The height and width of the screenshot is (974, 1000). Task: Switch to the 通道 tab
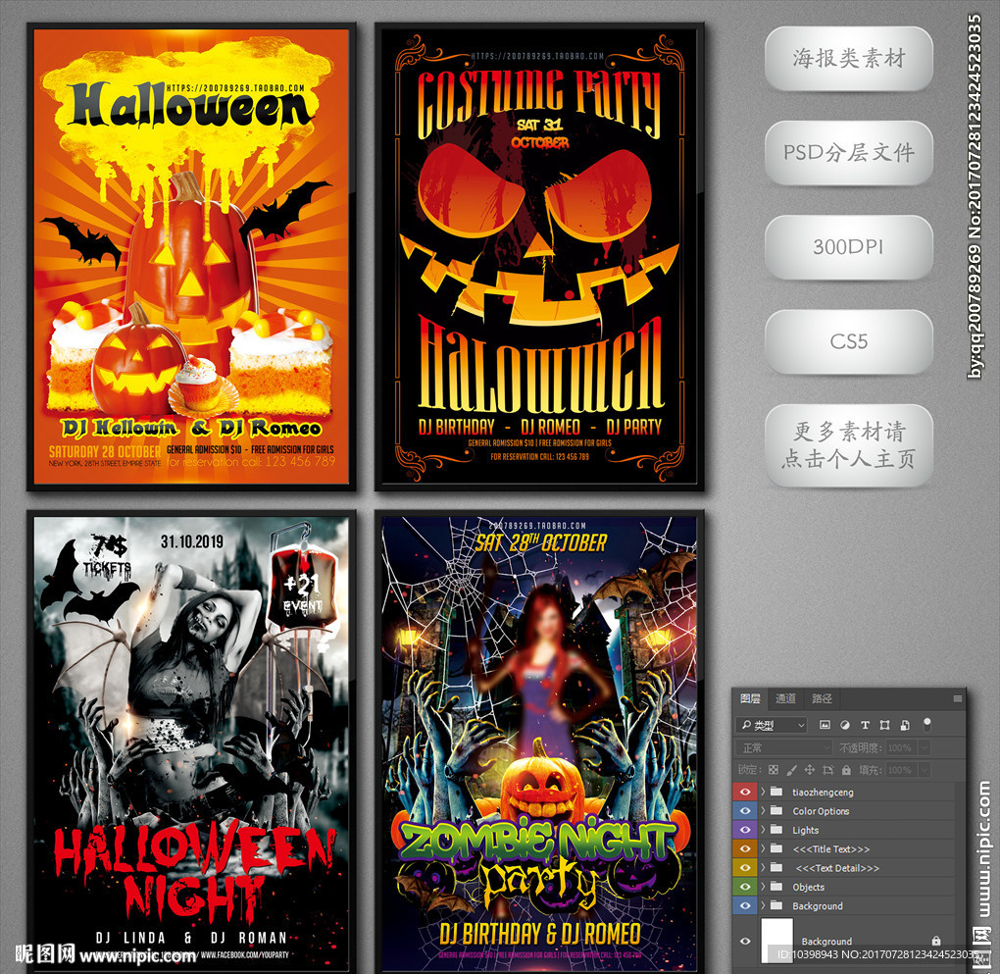(785, 698)
